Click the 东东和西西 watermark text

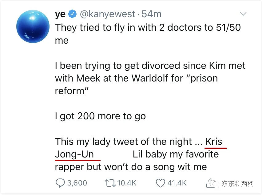tap(237, 184)
